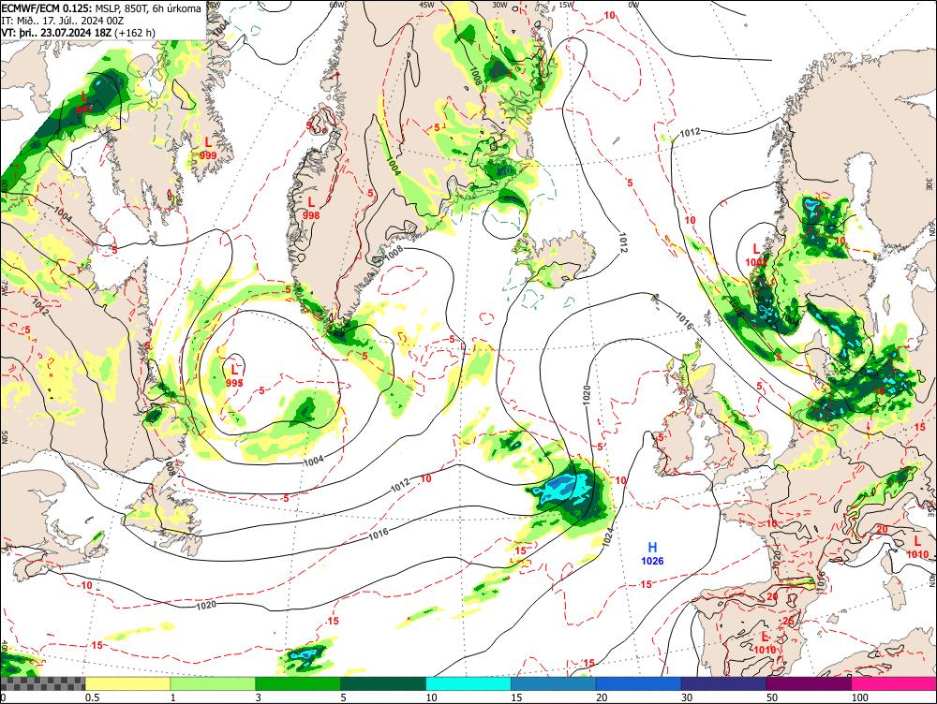
Task: Click the 'ECMWF/ECM 0.125' title line
Action: click(101, 9)
